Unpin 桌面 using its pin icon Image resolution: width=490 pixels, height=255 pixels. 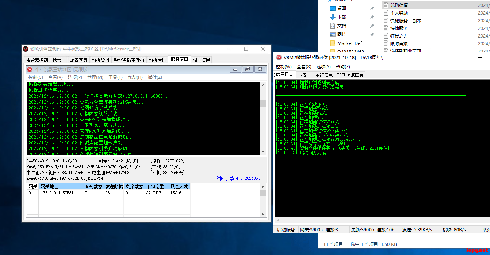pyautogui.click(x=372, y=8)
